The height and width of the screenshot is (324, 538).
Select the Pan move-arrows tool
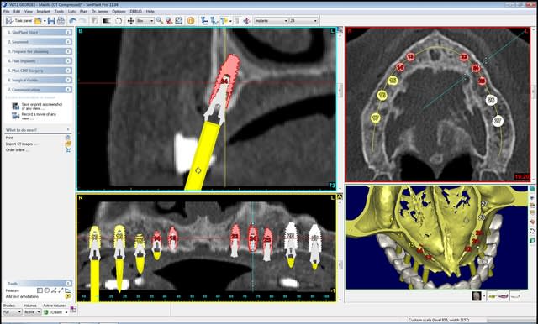pyautogui.click(x=131, y=21)
